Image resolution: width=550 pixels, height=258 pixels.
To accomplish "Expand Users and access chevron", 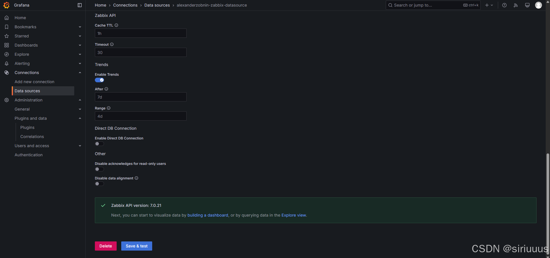I will point(80,146).
